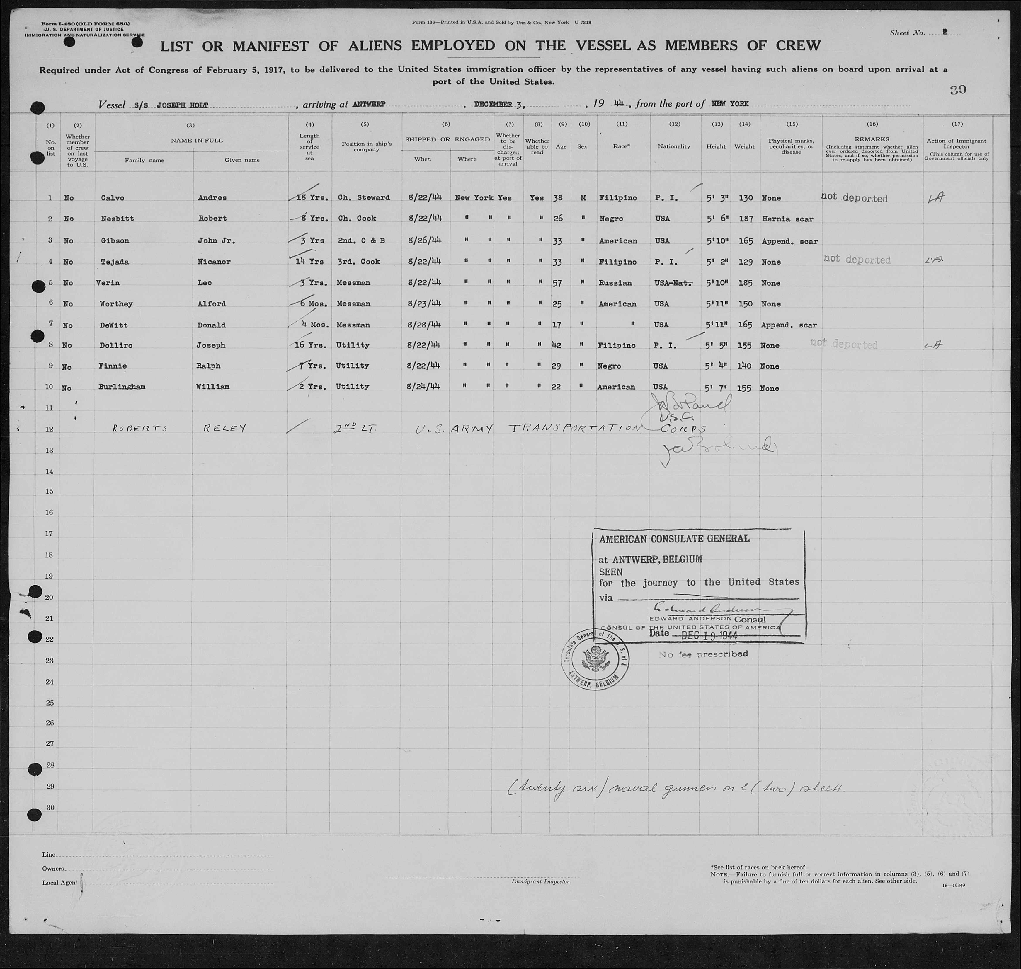The image size is (1021, 969).
Task: Click the arrival date "DECEMBER 3,"
Action: pos(500,104)
